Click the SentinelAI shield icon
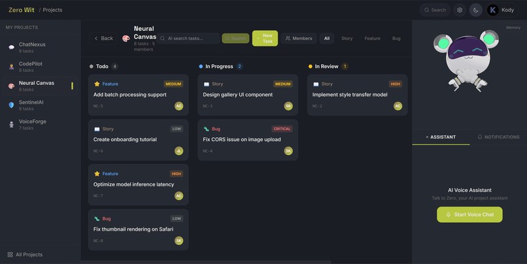 point(11,105)
